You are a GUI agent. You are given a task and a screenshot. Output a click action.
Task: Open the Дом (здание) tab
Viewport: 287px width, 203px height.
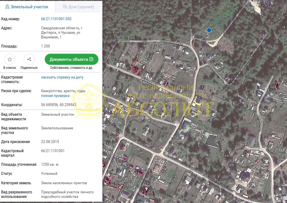[78, 7]
